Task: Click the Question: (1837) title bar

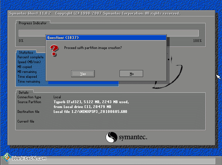Action: [106, 38]
